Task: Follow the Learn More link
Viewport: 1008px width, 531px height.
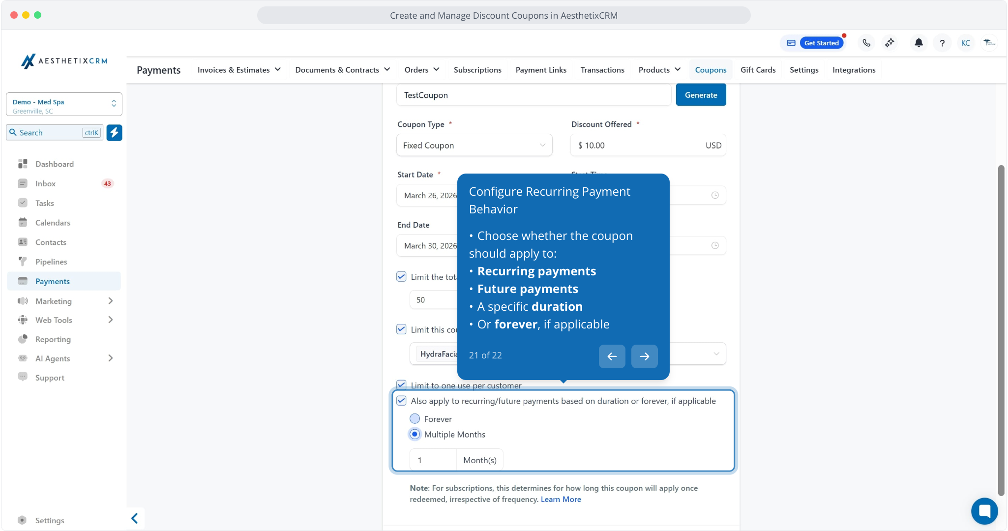Action: point(561,499)
